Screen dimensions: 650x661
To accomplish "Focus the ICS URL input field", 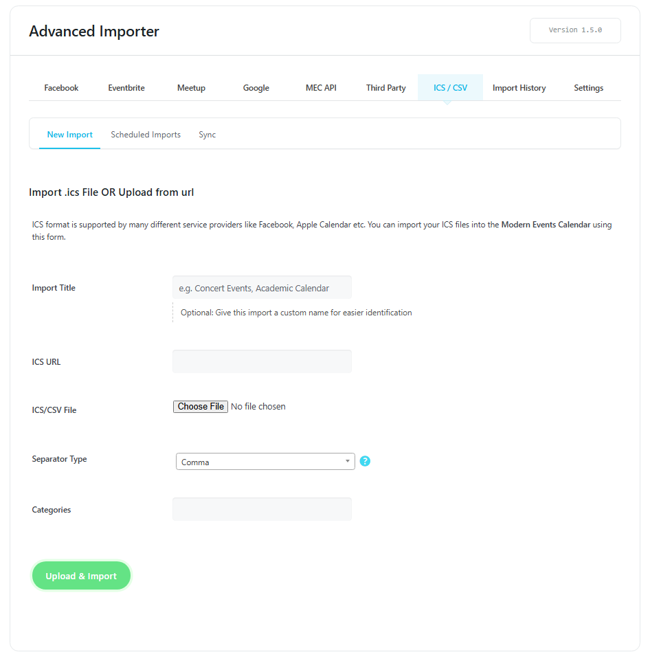I will (x=262, y=361).
